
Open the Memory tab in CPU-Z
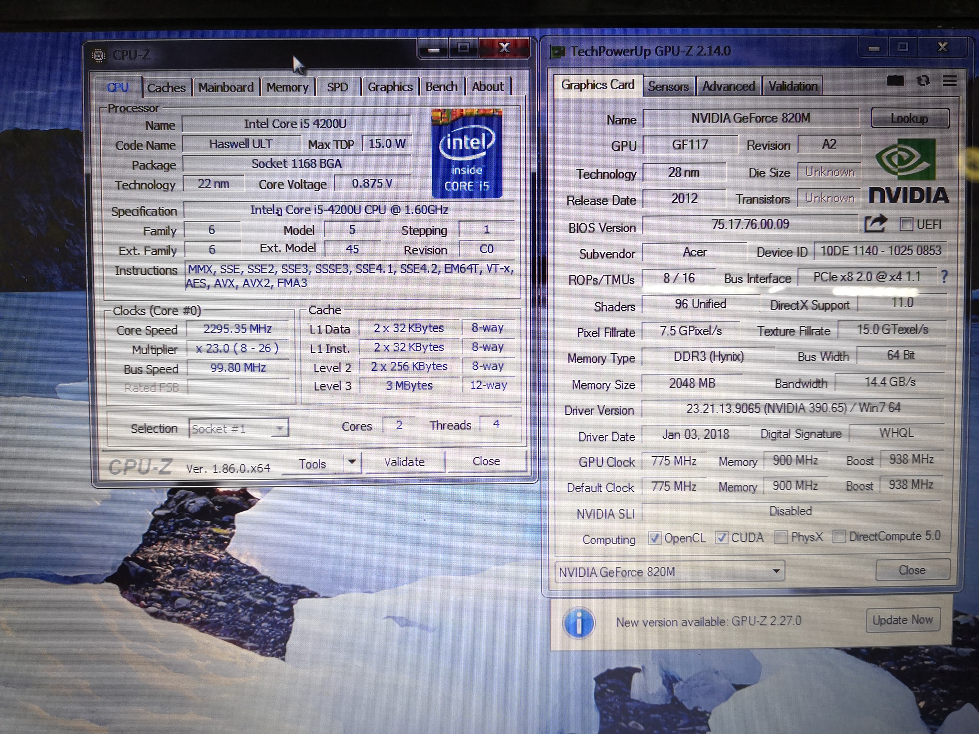287,87
